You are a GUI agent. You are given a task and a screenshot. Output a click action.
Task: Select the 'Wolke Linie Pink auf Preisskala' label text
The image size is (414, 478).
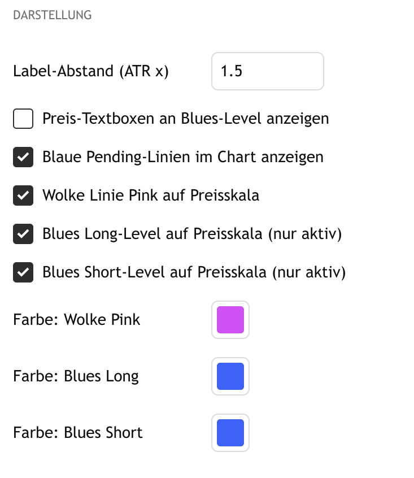click(x=151, y=195)
